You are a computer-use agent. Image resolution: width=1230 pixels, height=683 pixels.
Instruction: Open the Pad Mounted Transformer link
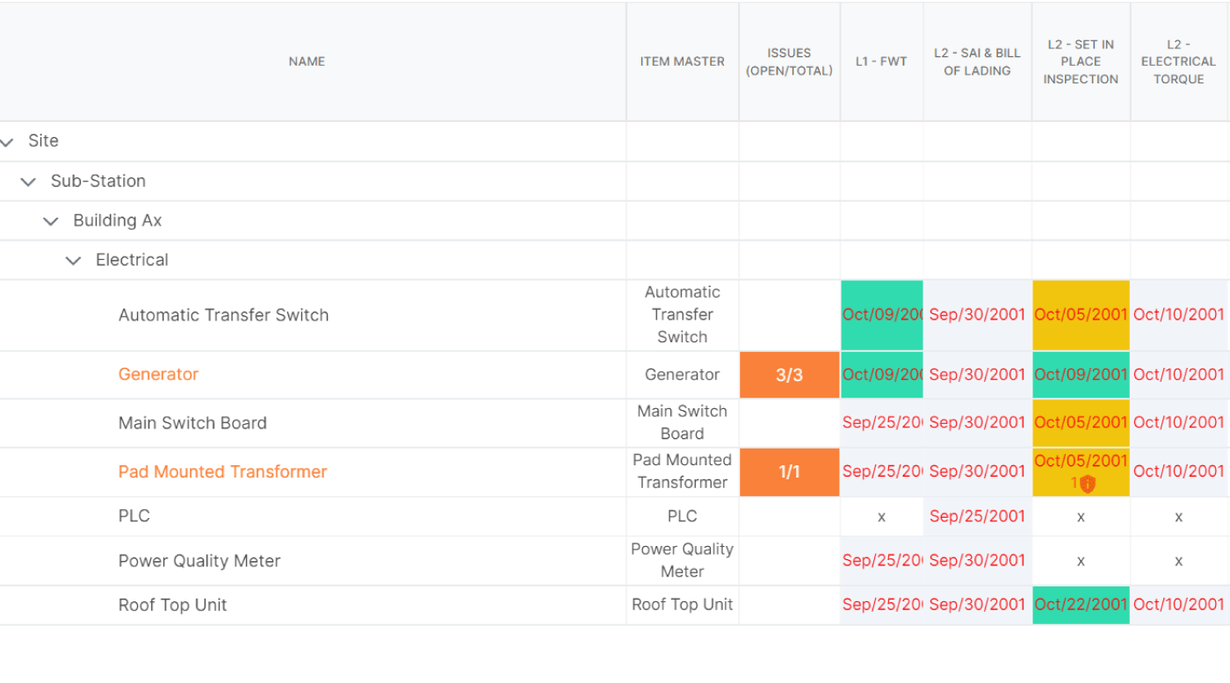coord(222,471)
